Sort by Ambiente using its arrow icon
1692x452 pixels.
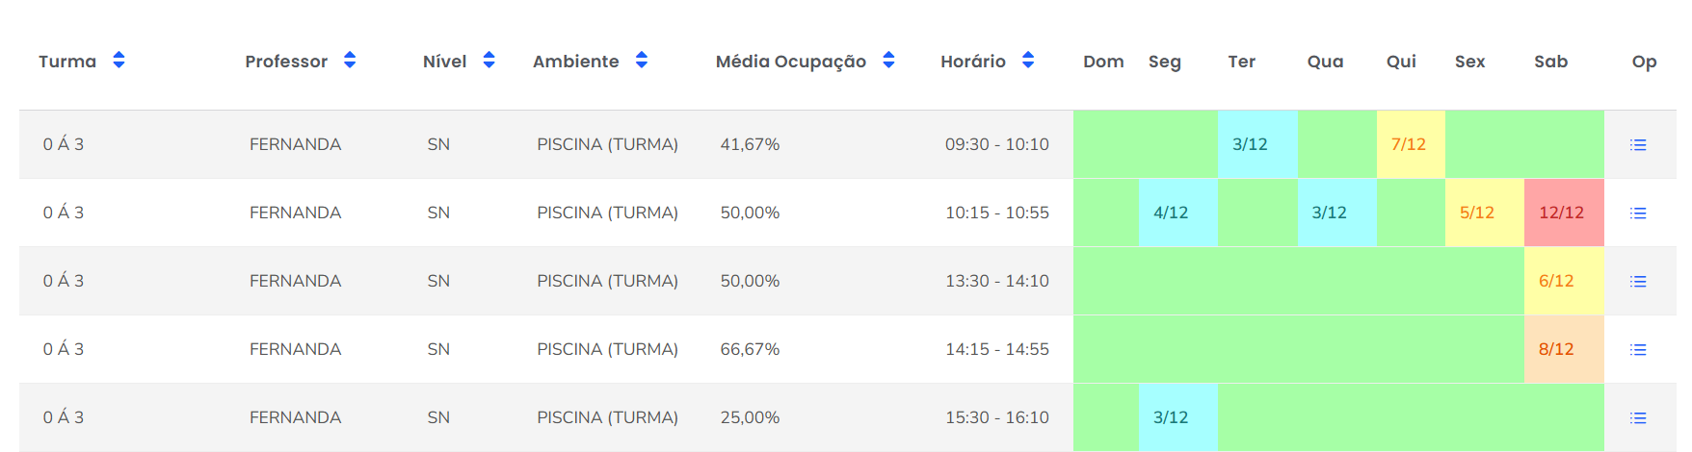[x=642, y=61]
